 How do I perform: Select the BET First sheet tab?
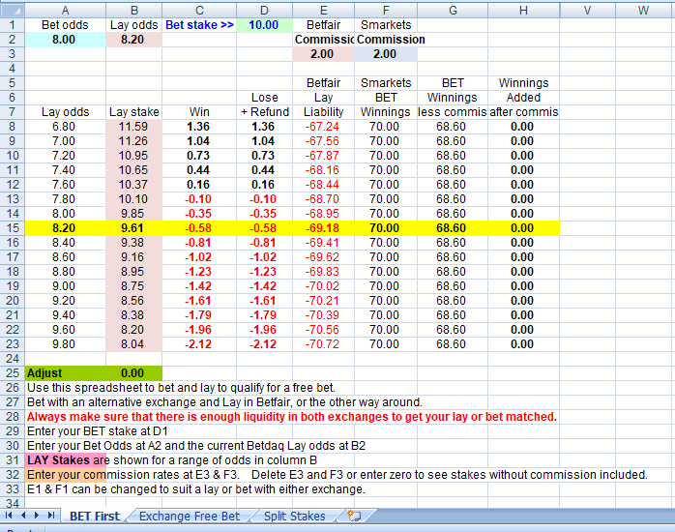tap(95, 516)
